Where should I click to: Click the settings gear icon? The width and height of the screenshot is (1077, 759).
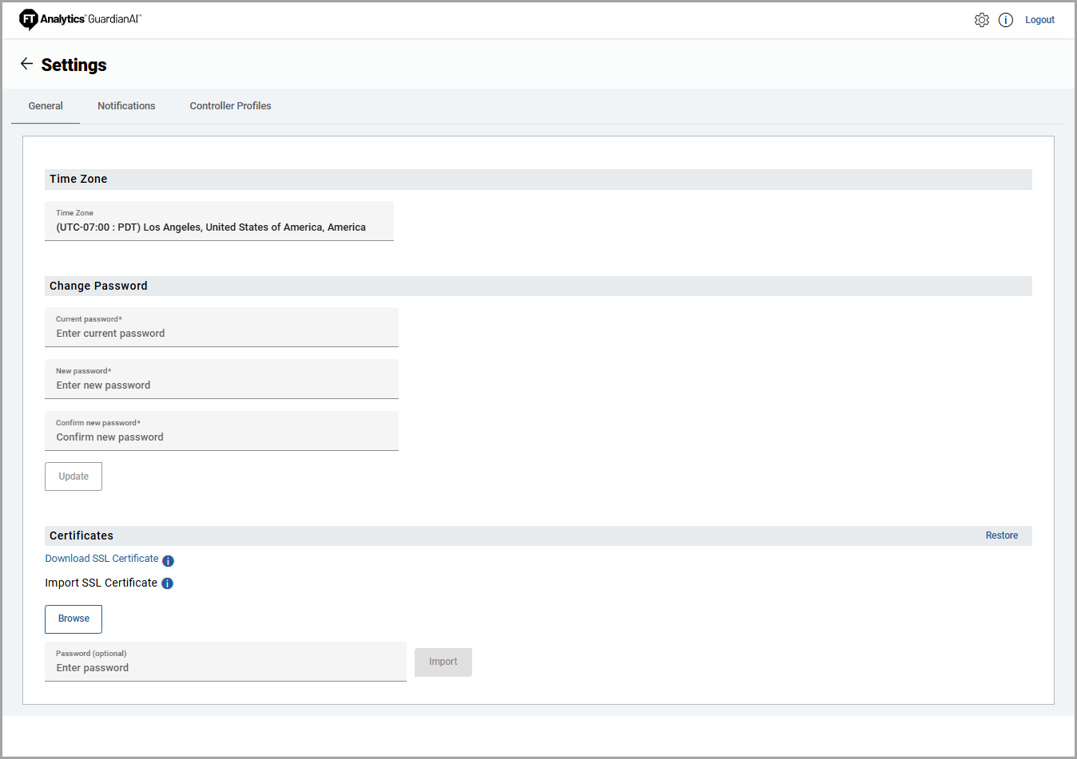pos(981,20)
